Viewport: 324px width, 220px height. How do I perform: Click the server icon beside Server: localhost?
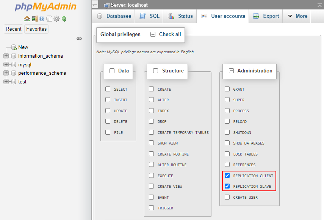click(106, 5)
